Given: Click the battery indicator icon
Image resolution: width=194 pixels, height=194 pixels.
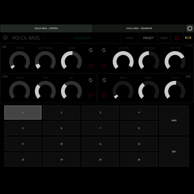Looking at the screenshot, I should click(188, 38).
